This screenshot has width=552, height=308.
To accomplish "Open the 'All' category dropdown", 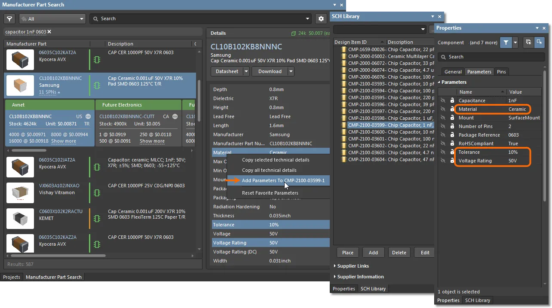I will coord(52,19).
